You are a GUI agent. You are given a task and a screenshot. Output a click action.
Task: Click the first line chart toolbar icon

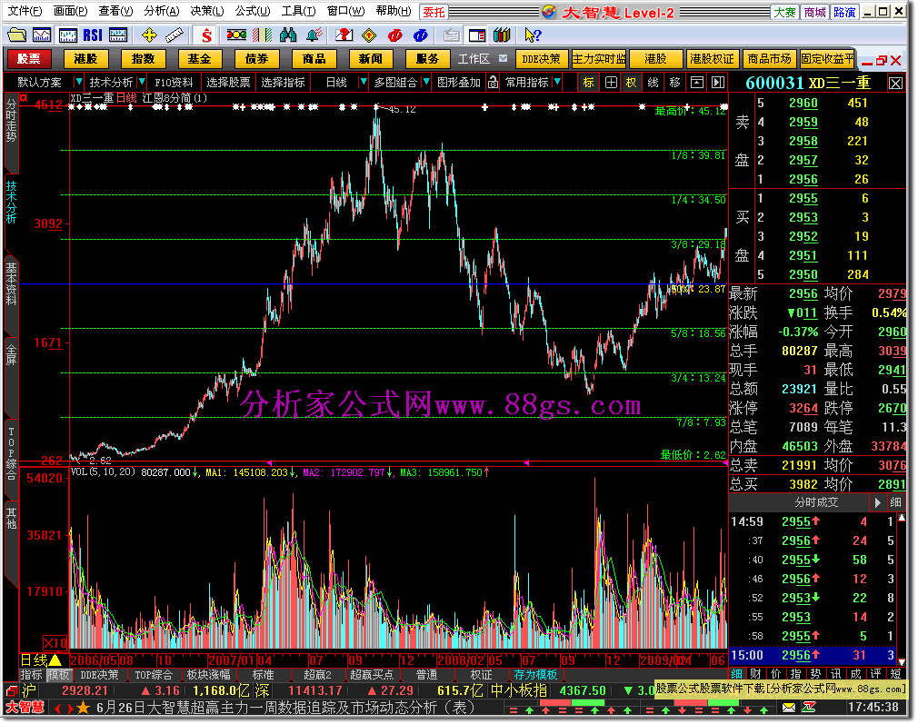point(42,35)
